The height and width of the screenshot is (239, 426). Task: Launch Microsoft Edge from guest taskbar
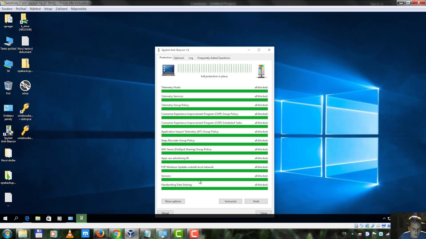coord(27,218)
